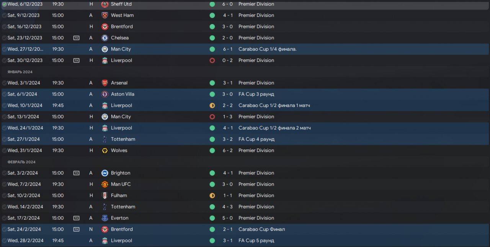
Task: Click the Wolves club badge icon
Action: click(x=105, y=150)
